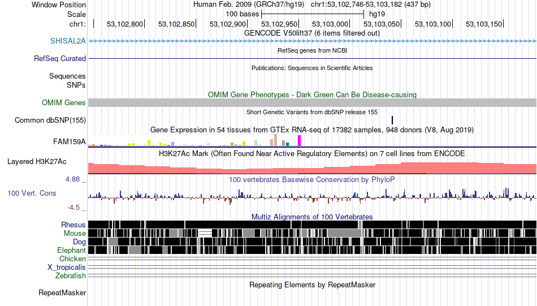Click the chr1:53,102,746-53,103,182 position text
This screenshot has height=306, width=537.
coord(371,5)
